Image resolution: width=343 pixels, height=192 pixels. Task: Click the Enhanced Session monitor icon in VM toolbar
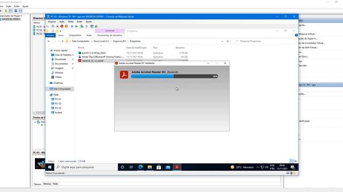[x=92, y=26]
